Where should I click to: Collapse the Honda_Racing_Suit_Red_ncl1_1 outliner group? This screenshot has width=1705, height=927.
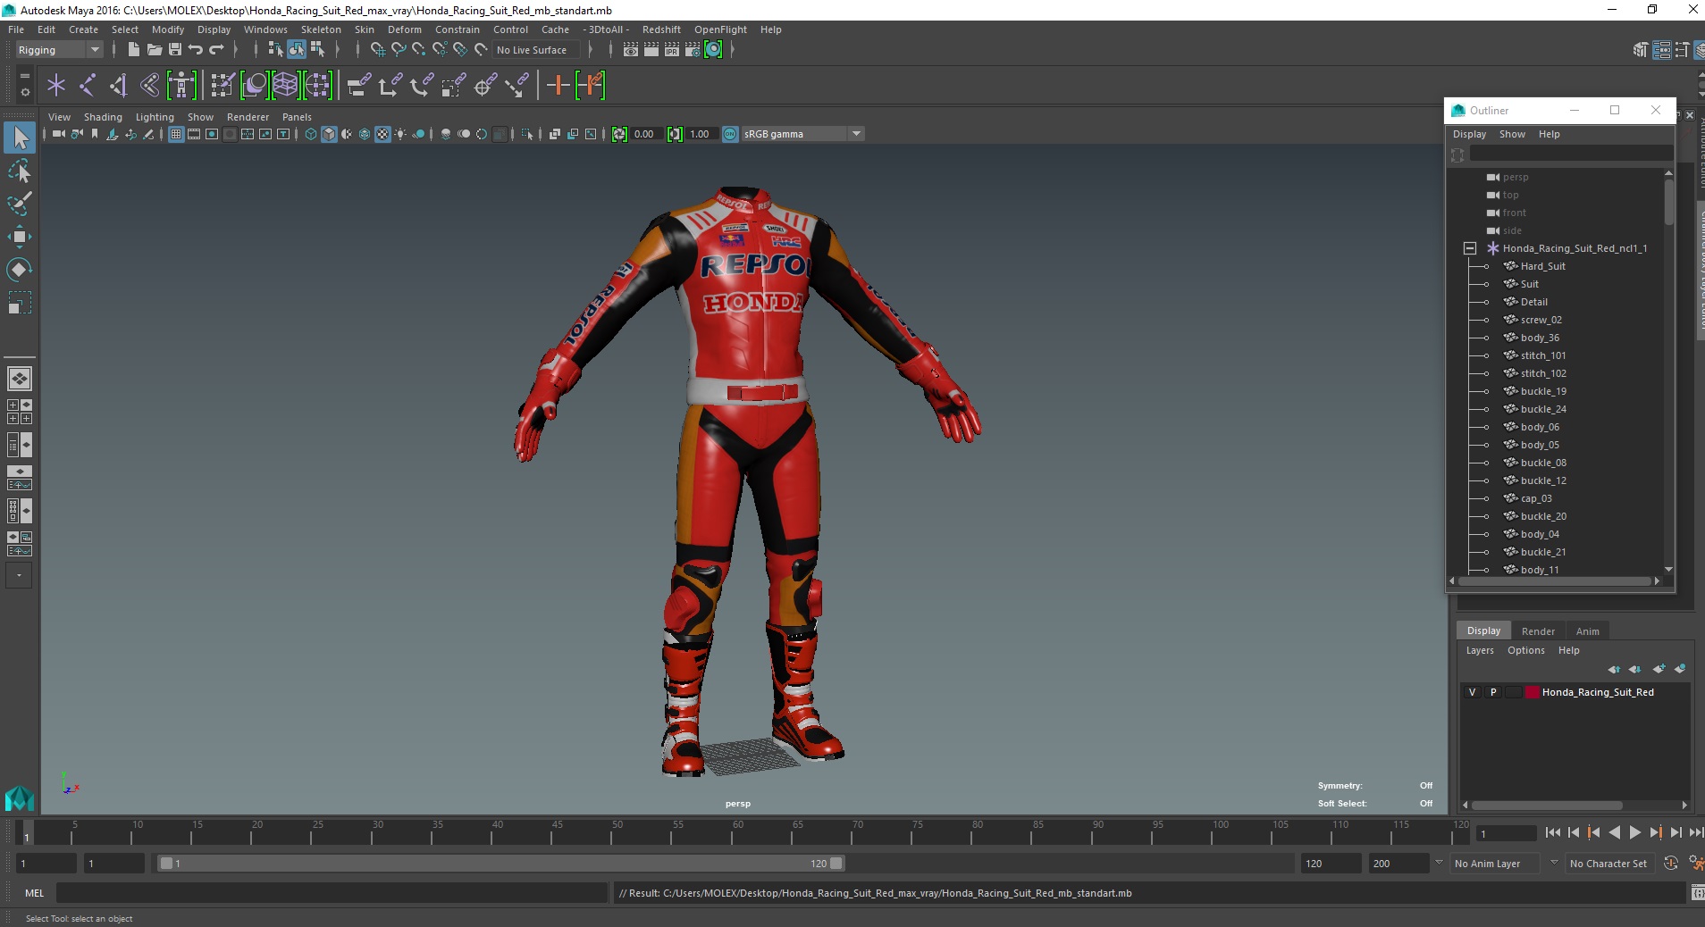click(1470, 248)
